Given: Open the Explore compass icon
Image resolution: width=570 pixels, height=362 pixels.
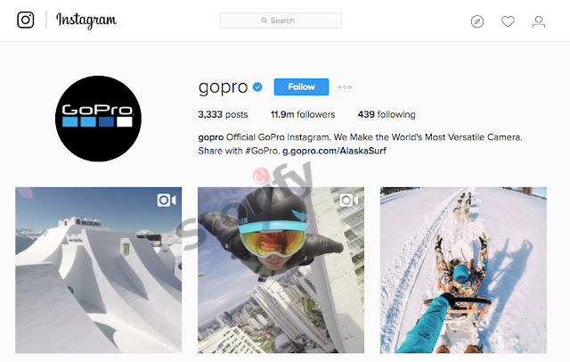Looking at the screenshot, I should pos(477,21).
